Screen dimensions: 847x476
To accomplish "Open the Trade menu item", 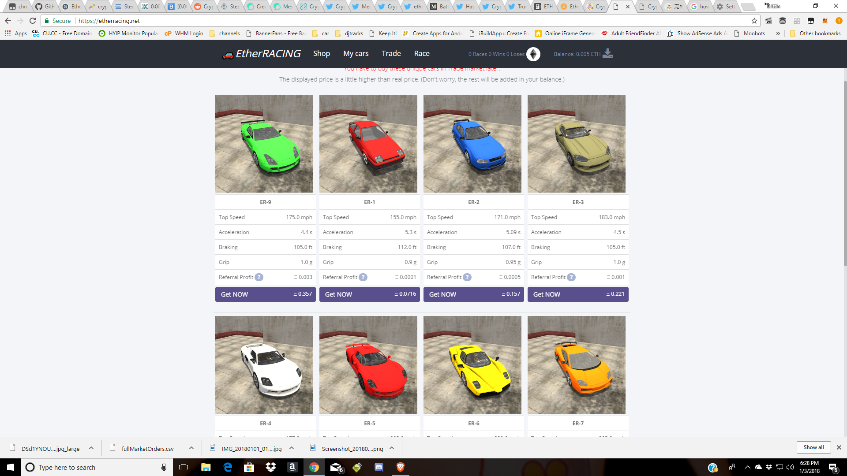I will coord(391,53).
